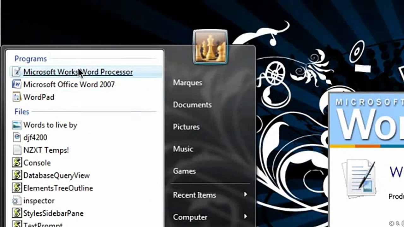Click the inspector gear file icon
The image size is (404, 227).
click(17, 201)
